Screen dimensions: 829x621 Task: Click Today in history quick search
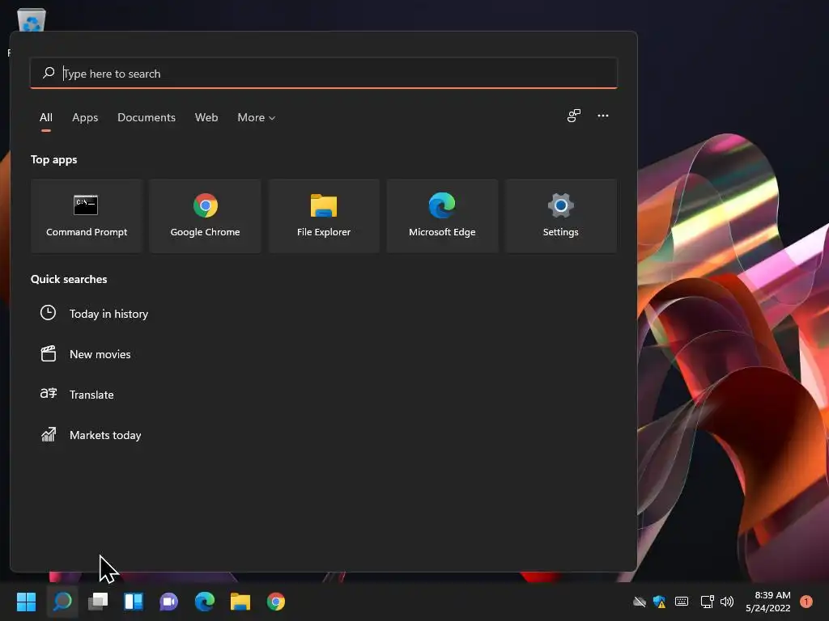coord(109,314)
